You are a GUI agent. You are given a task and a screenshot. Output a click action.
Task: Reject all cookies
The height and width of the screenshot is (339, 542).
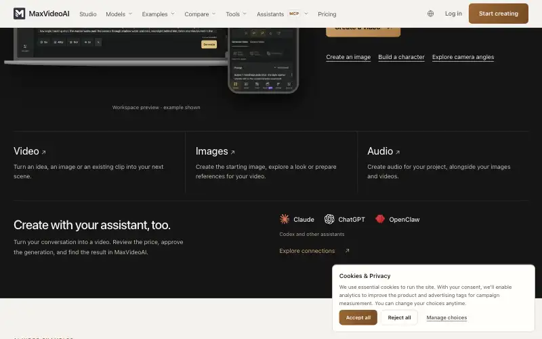399,317
